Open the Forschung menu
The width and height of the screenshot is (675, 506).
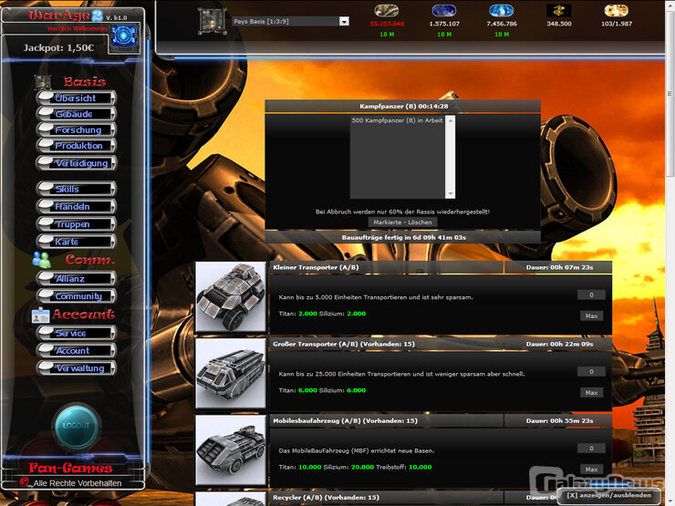pyautogui.click(x=77, y=130)
